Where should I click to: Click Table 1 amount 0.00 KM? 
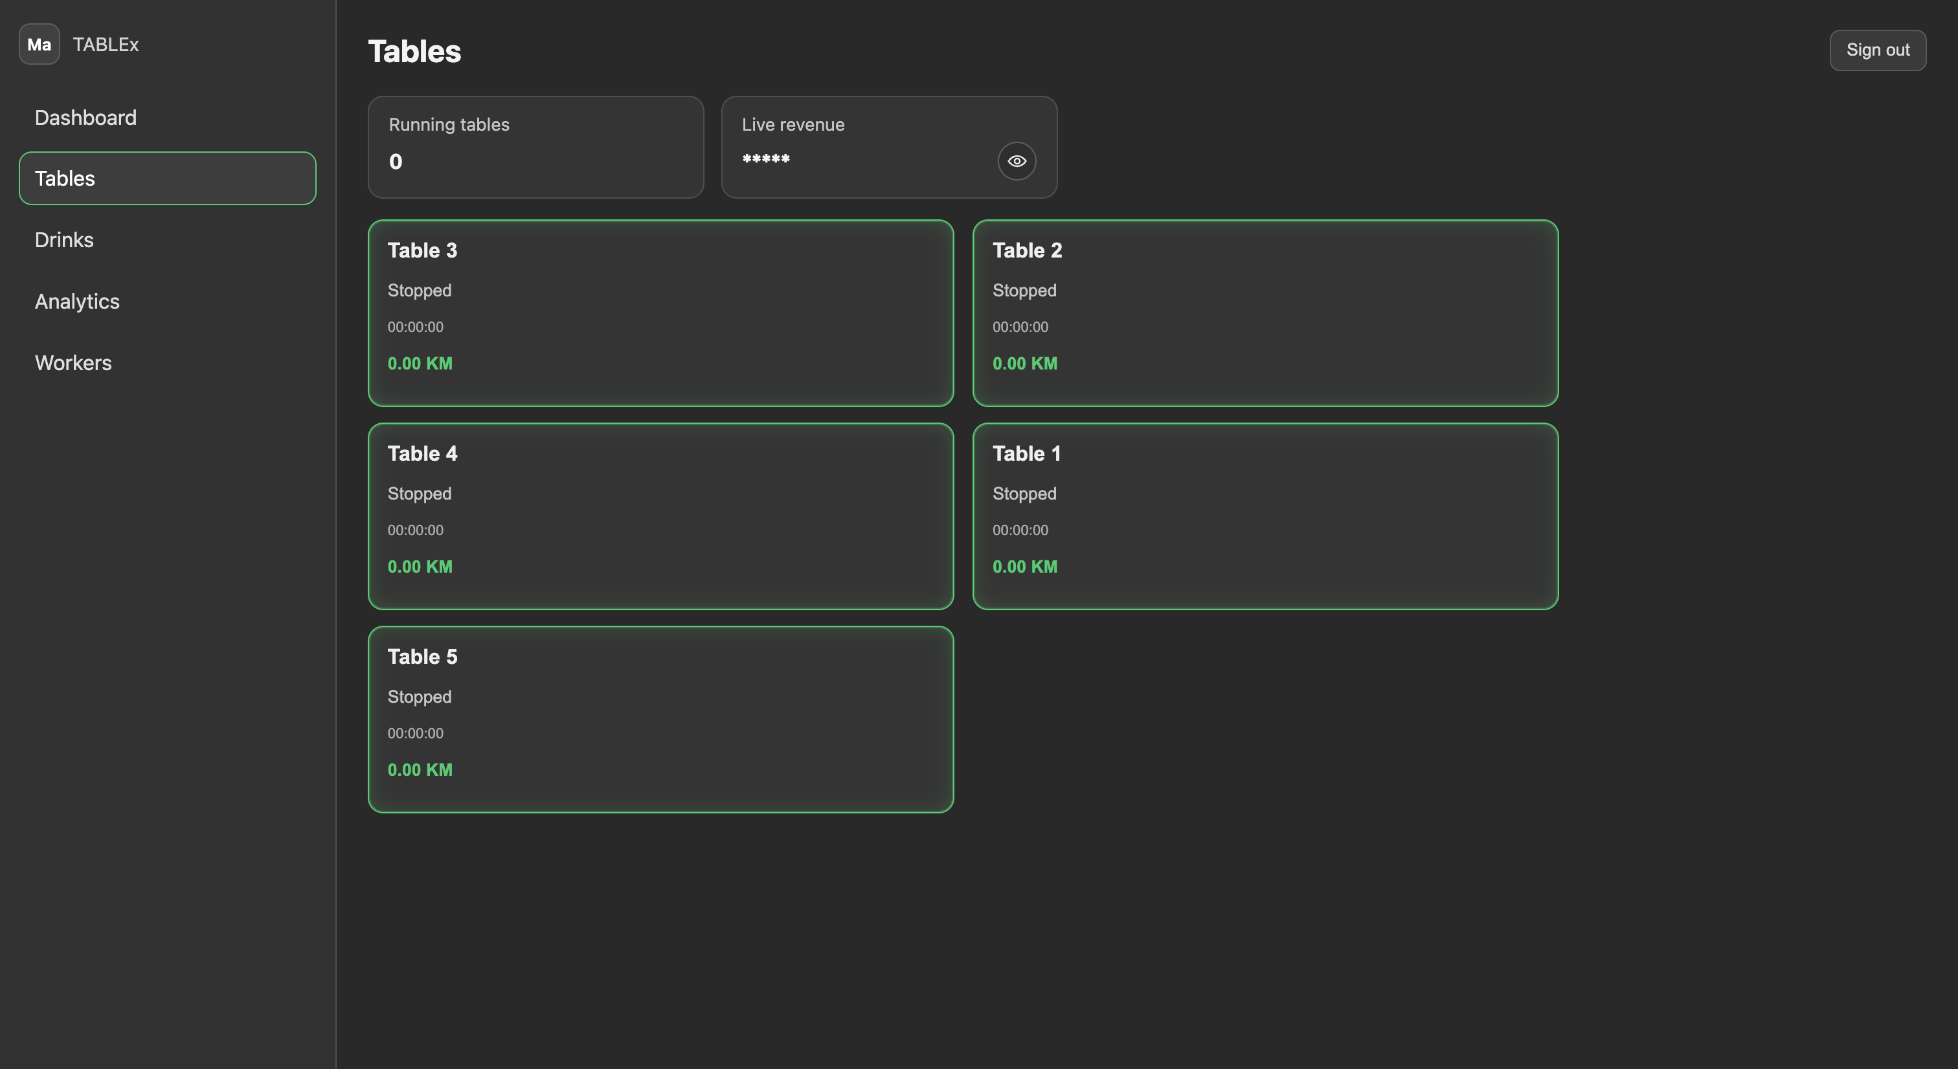[x=1024, y=567]
